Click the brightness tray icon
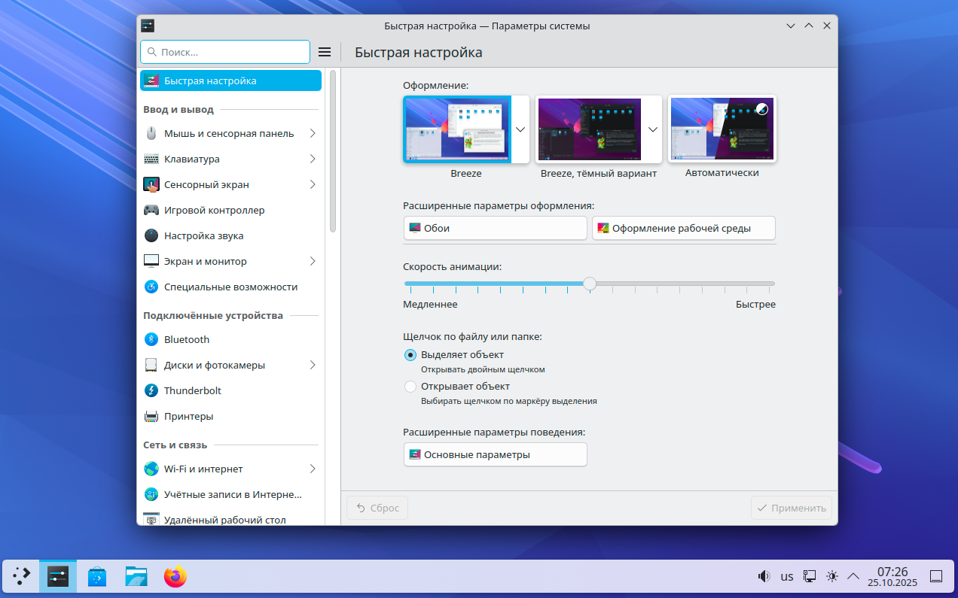 [x=831, y=576]
